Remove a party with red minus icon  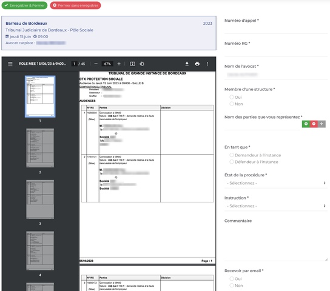(314, 124)
